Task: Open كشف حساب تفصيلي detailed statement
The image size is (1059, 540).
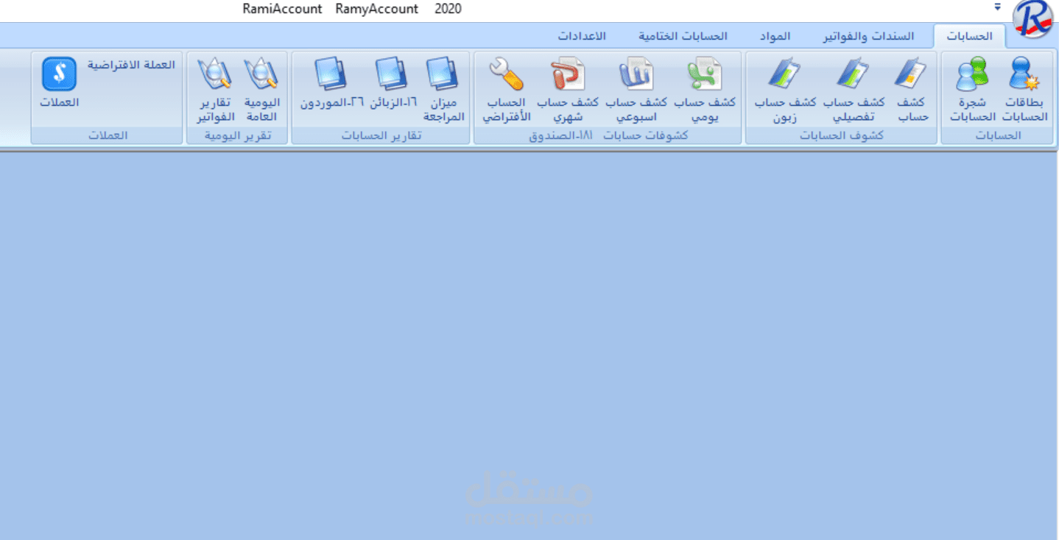Action: click(x=854, y=90)
